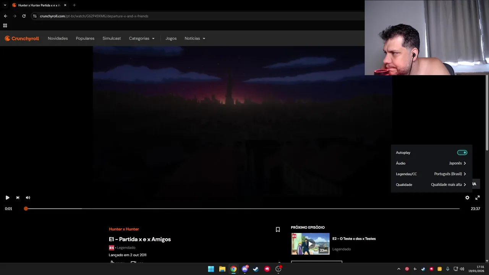Open the Hunter x Hunter series link

click(124, 229)
